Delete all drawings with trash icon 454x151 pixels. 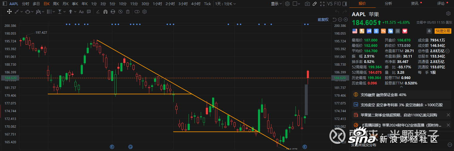click(x=128, y=12)
